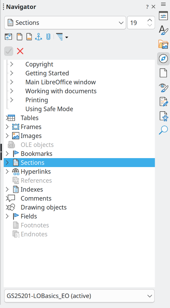
Task: Select the Images tree item
Action: 31,136
